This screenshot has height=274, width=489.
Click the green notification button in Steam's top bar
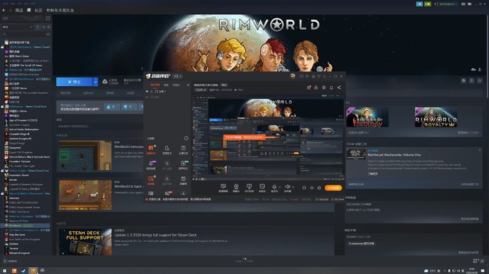click(428, 4)
